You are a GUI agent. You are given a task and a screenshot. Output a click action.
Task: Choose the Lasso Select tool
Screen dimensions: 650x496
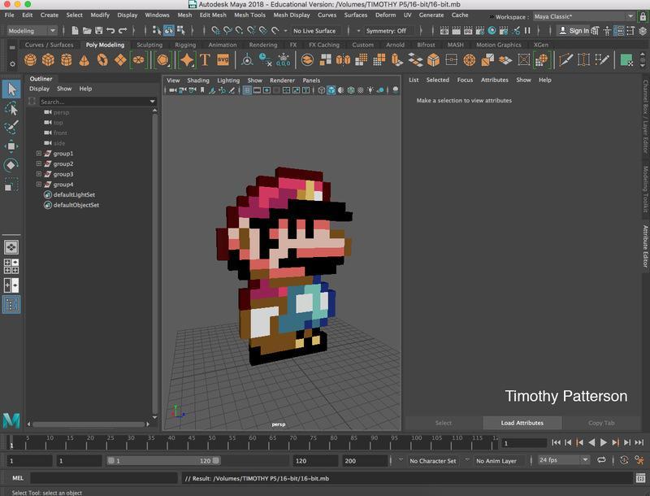[11, 108]
